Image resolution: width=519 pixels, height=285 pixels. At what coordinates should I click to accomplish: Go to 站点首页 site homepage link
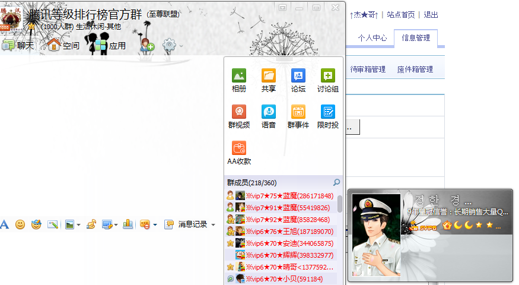(x=400, y=15)
